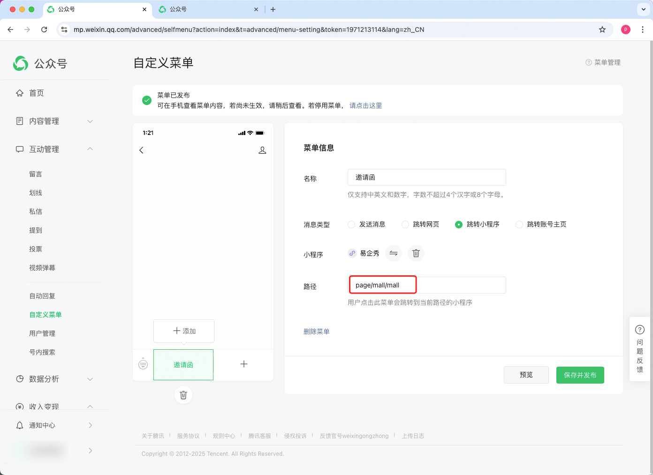Open 问题反馈 help widget
The image size is (653, 475).
coord(639,349)
